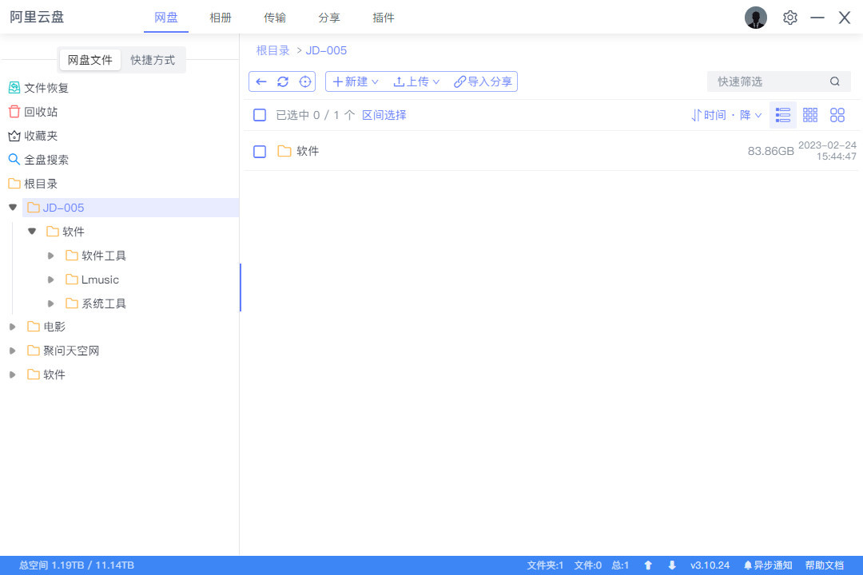Open the 帮助文档 link
The width and height of the screenshot is (863, 575).
point(825,565)
